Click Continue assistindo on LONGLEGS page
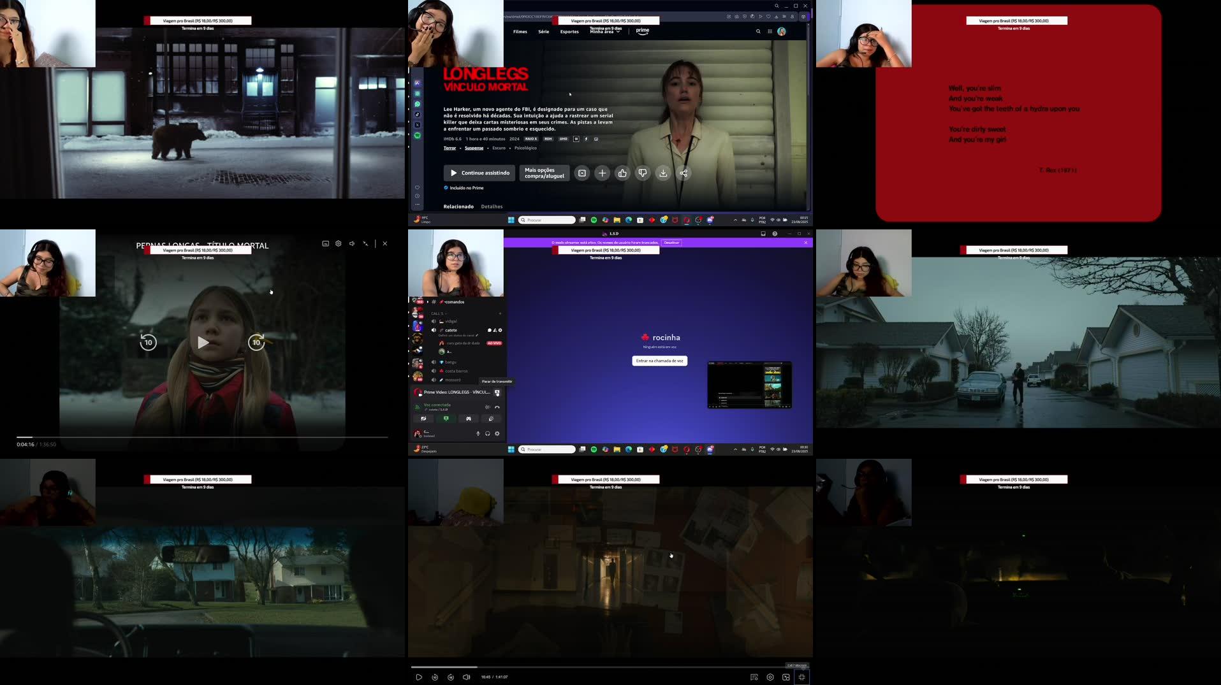This screenshot has height=685, width=1221. tap(479, 173)
